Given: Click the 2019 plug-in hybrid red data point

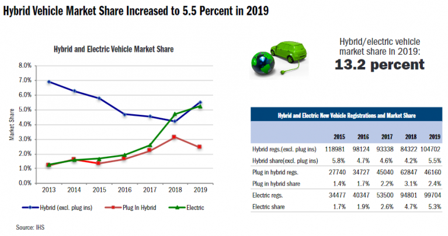Looking at the screenshot, I should (199, 147).
